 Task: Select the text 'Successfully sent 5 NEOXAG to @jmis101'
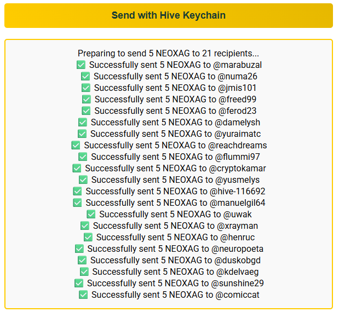(x=175, y=88)
